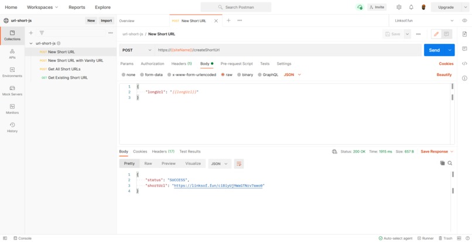Switch to the comment mode icon beside the pencil

pyautogui.click(x=446, y=34)
